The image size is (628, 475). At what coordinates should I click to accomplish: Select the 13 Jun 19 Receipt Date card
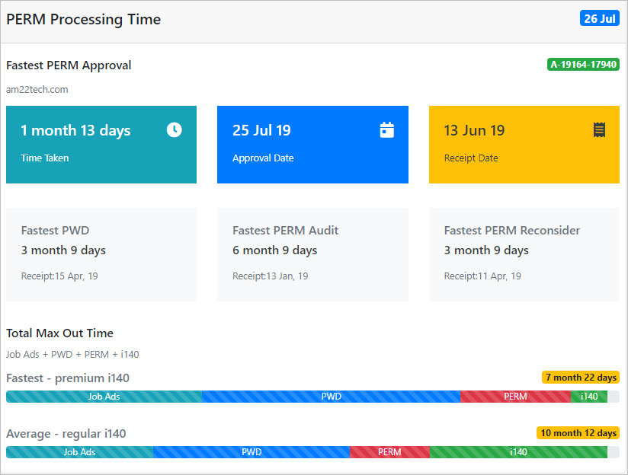(x=524, y=145)
